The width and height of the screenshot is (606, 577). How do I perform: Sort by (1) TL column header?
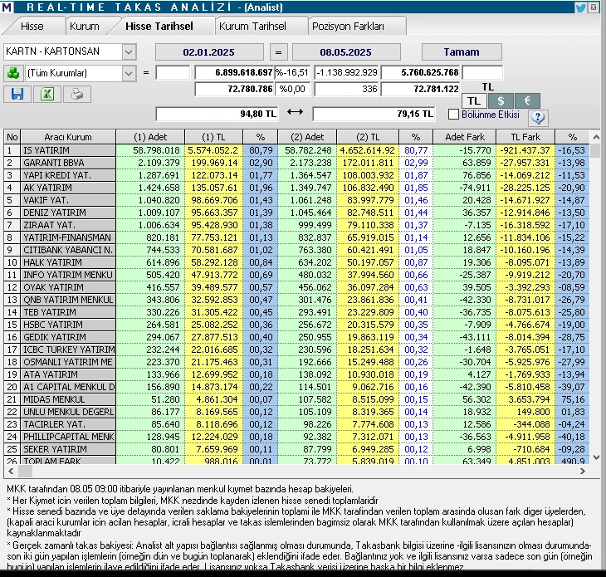coord(213,137)
